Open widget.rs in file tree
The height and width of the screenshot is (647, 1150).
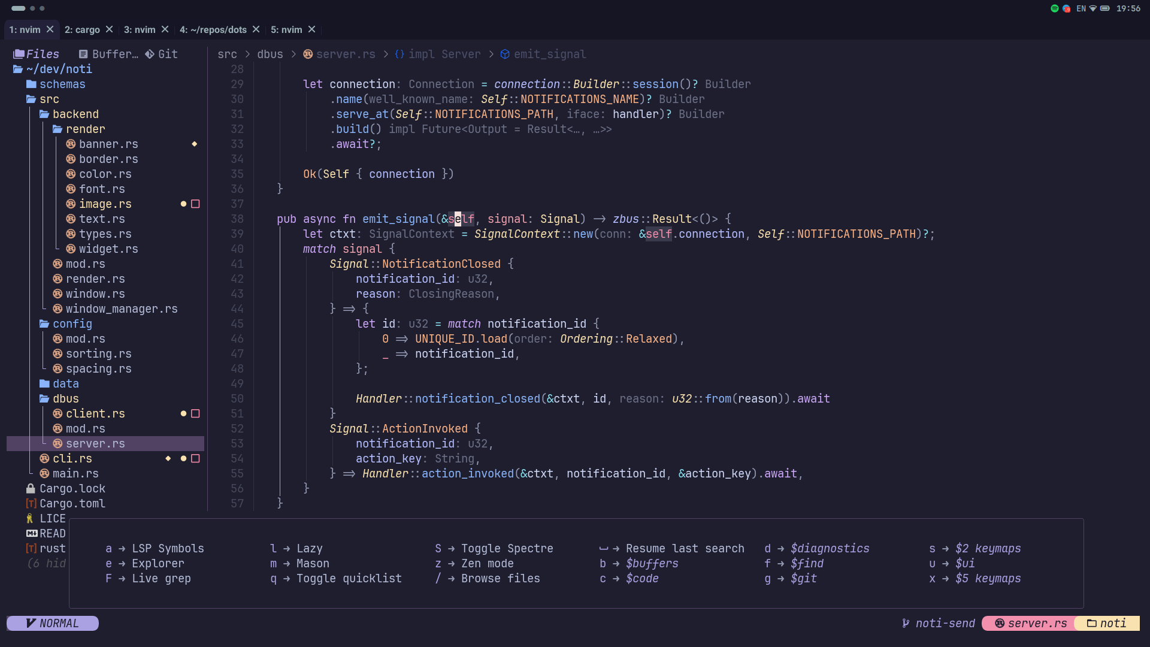pyautogui.click(x=102, y=249)
